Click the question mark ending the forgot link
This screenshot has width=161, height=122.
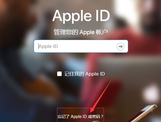click(102, 117)
